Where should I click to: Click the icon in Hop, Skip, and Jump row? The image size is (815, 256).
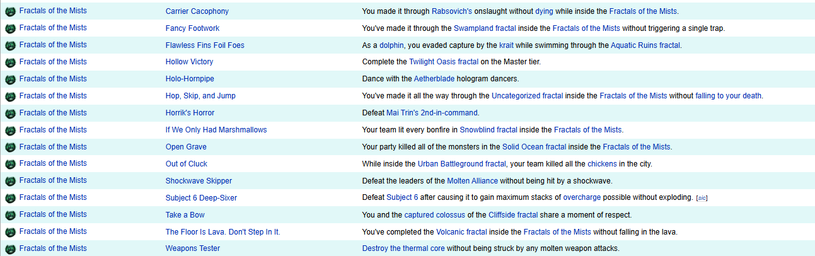(x=9, y=96)
